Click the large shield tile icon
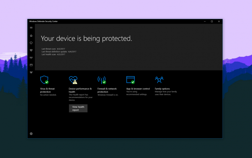Image resolution: width=252 pixels, height=158 pixels. 44,80
